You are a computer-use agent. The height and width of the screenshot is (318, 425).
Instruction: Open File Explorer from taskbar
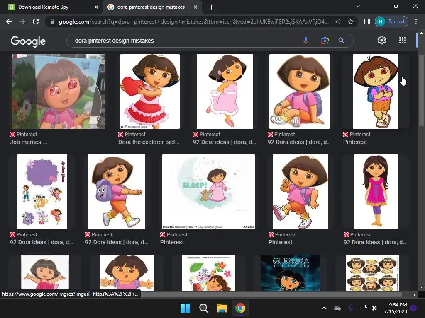pyautogui.click(x=222, y=308)
